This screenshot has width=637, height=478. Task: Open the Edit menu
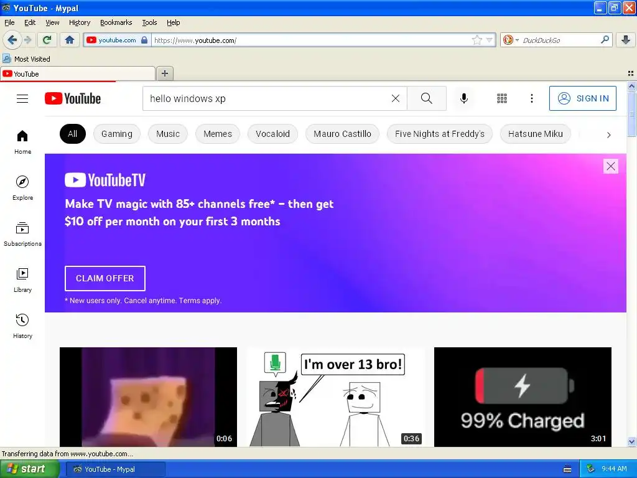point(30,22)
